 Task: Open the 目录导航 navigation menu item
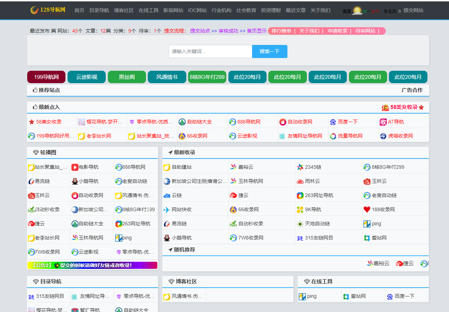pos(99,10)
